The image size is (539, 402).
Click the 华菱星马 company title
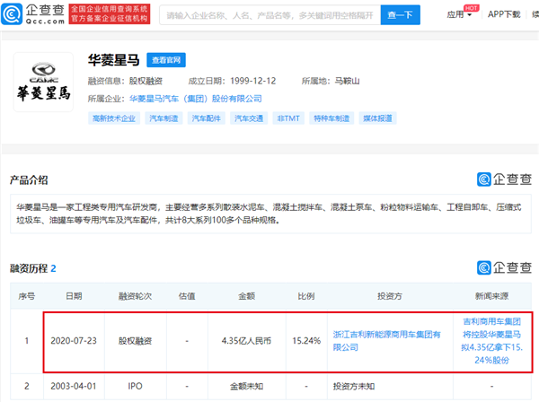[x=113, y=60]
